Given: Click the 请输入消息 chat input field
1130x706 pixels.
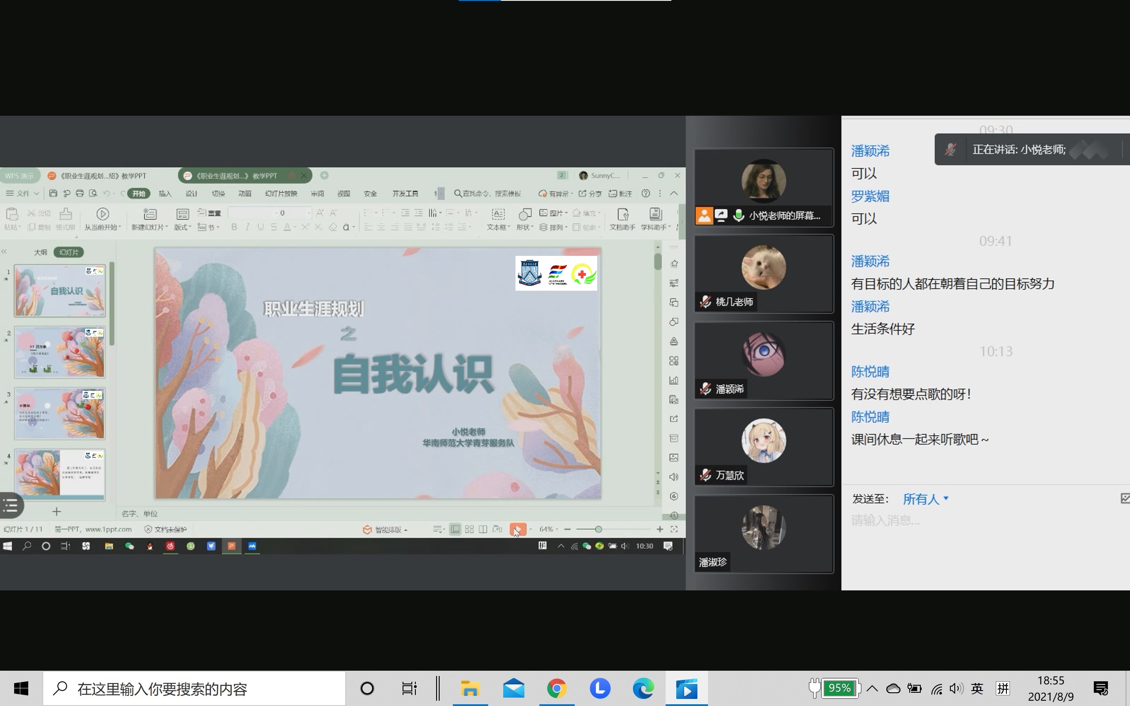Looking at the screenshot, I should (x=985, y=520).
